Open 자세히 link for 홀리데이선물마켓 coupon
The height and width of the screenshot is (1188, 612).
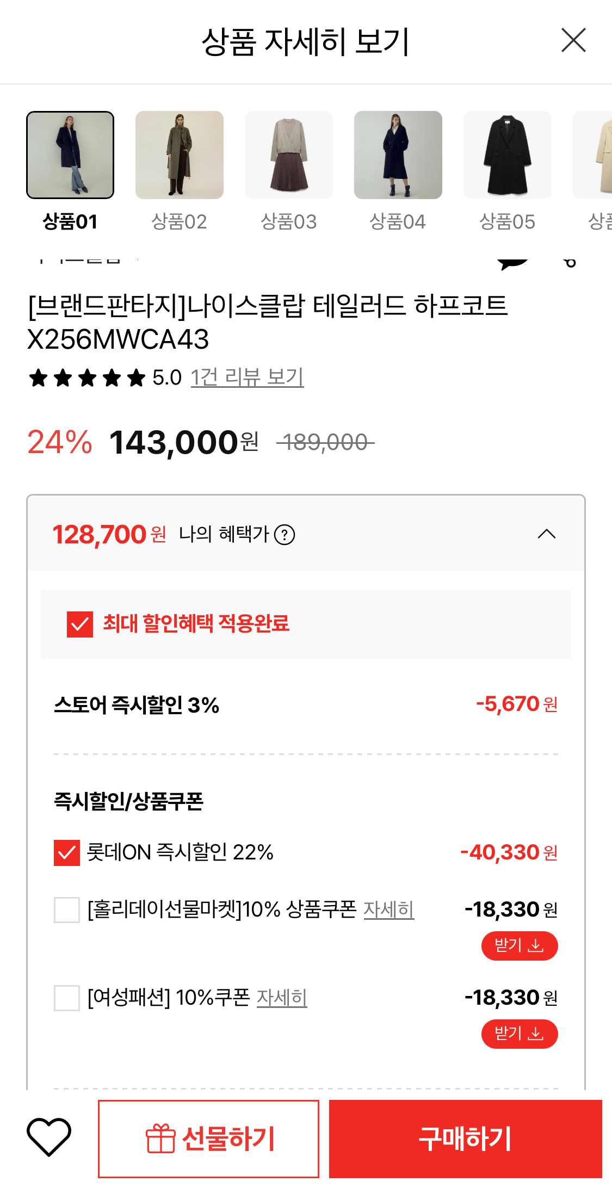388,909
